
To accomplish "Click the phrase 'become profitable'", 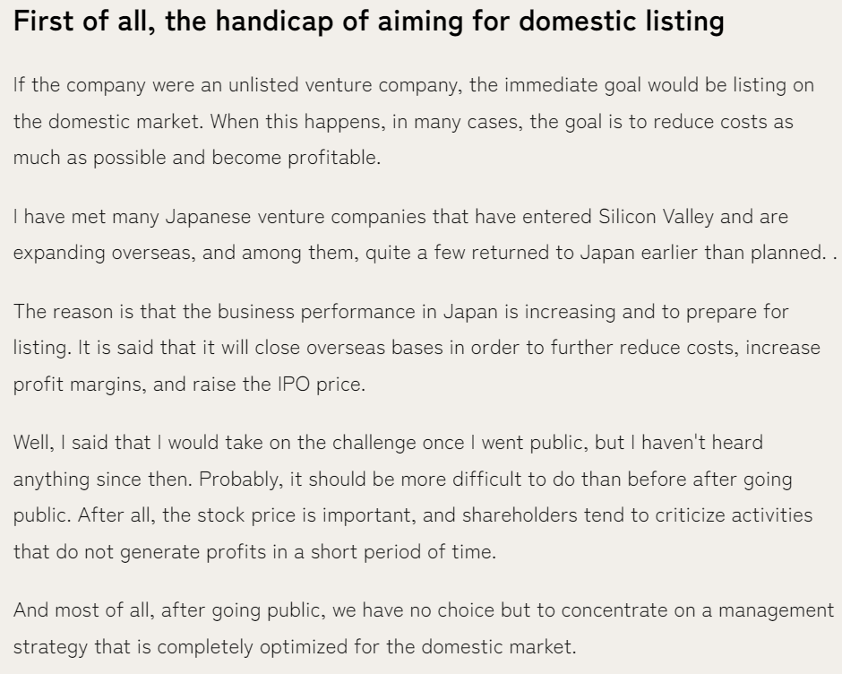I will 295,158.
